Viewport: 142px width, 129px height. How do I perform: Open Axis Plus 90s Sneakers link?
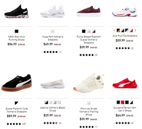pyautogui.click(x=125, y=36)
